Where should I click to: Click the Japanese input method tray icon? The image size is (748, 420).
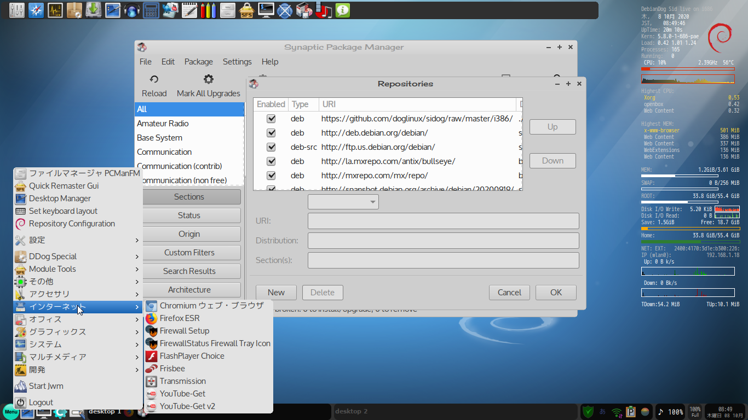pyautogui.click(x=603, y=411)
